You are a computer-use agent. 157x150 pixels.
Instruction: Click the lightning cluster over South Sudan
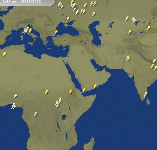tap(59, 102)
